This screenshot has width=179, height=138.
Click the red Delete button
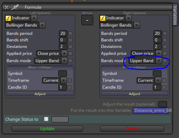coord(132,129)
